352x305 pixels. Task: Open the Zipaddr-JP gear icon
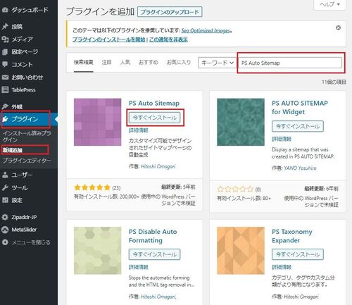5,217
